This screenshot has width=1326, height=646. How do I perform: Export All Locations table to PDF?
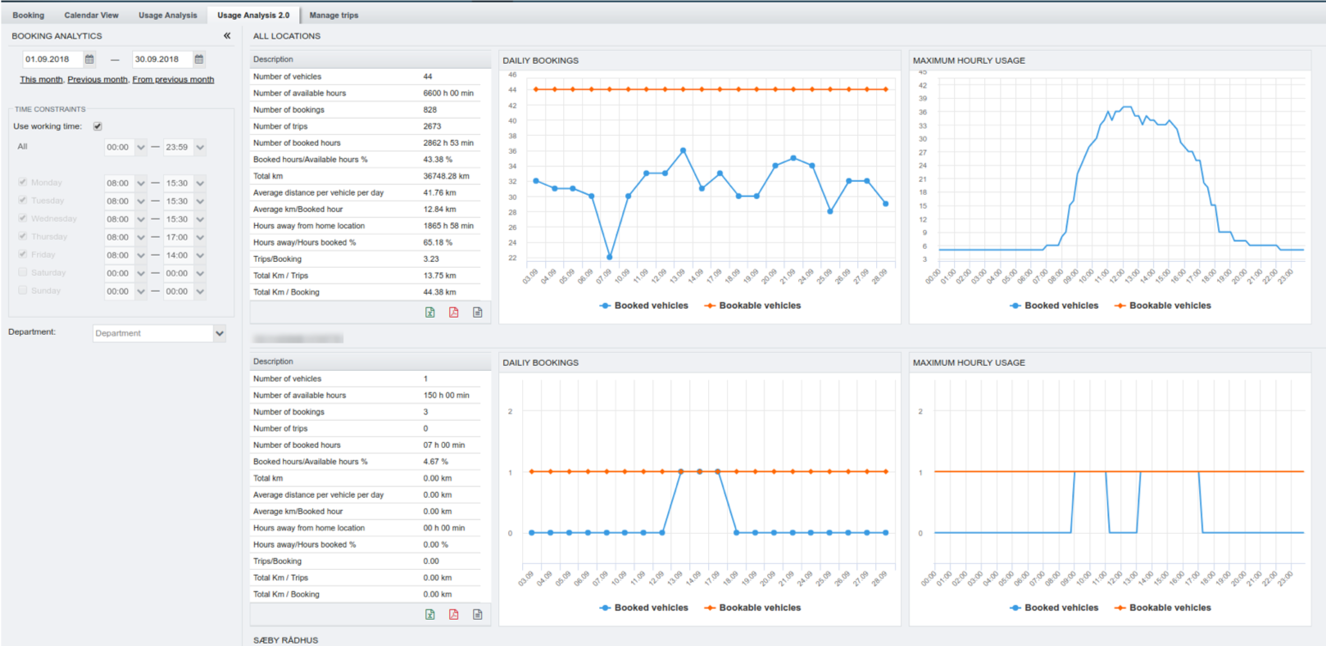(x=454, y=312)
